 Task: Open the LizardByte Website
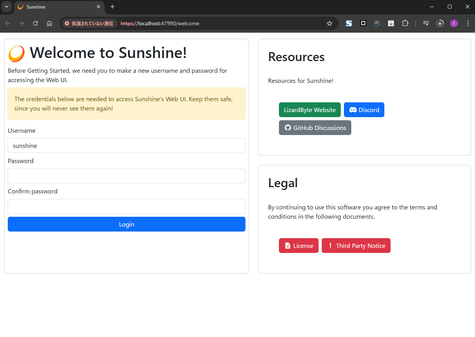[x=310, y=110]
